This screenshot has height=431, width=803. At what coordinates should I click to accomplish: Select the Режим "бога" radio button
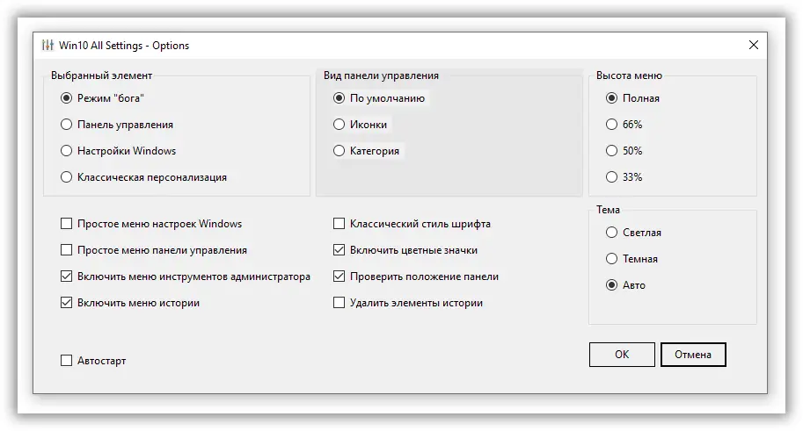(x=67, y=98)
